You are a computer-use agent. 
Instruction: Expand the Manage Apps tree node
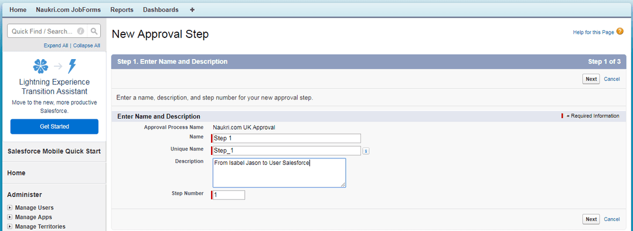coord(10,217)
